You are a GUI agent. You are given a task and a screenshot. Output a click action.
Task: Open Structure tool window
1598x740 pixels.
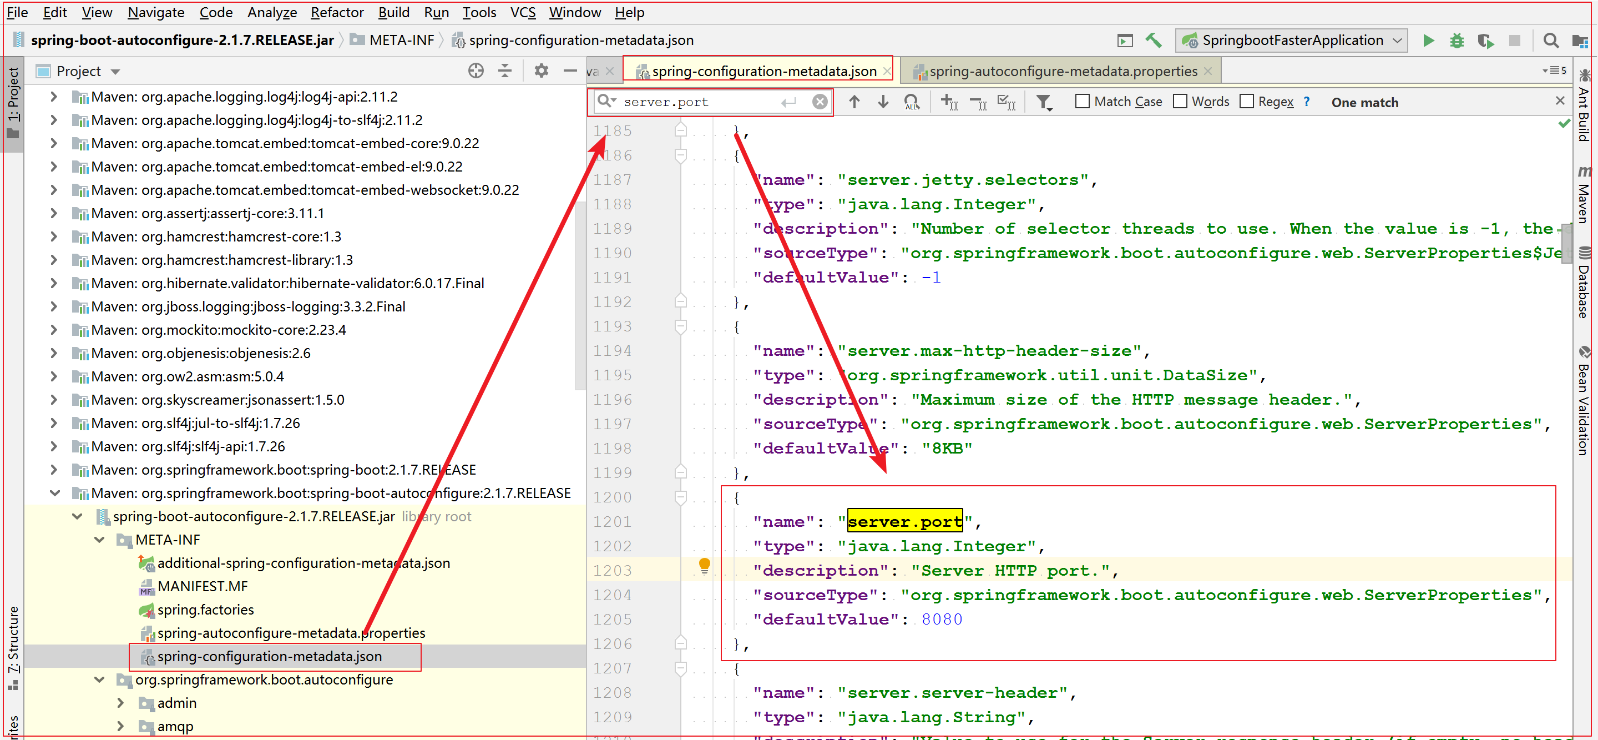14,648
